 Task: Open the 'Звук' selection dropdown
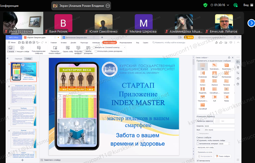pyautogui.click(x=219, y=130)
